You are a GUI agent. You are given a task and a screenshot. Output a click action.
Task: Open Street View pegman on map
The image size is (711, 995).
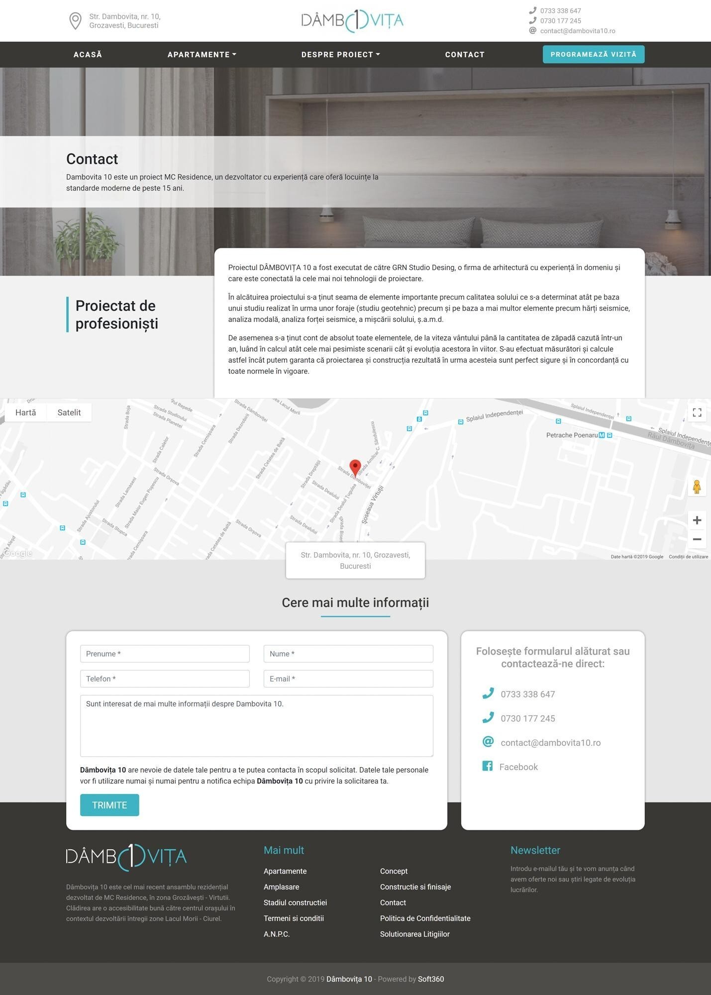point(697,487)
